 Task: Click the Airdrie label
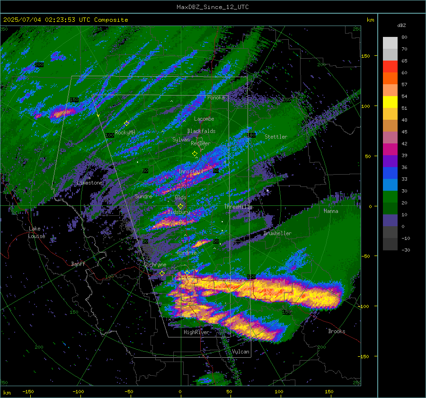click(186, 253)
